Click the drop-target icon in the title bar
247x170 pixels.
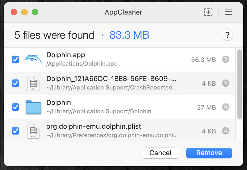click(x=208, y=12)
